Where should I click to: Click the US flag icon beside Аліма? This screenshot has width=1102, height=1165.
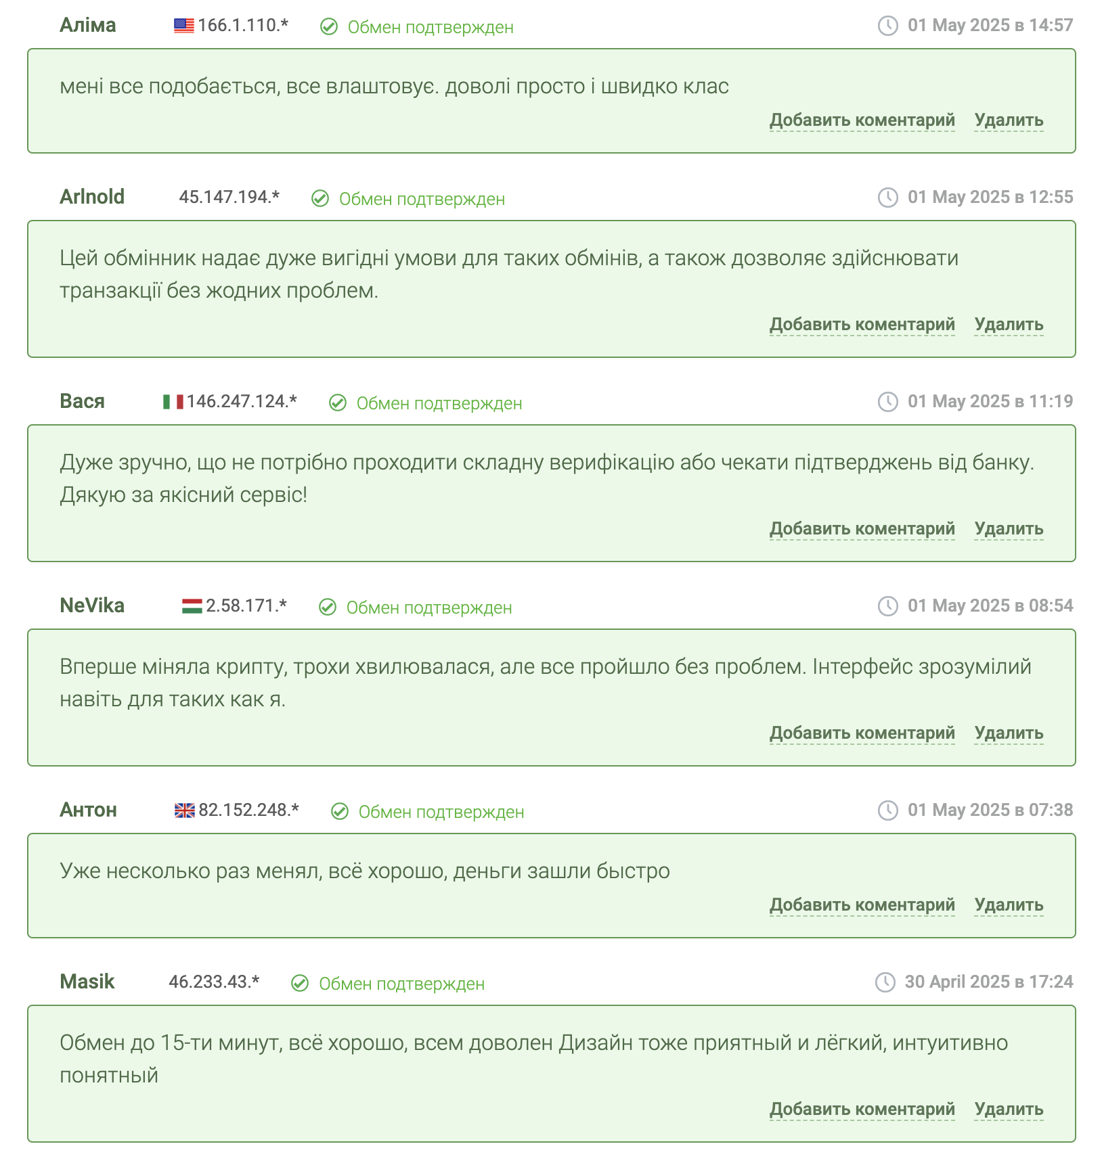pyautogui.click(x=183, y=26)
